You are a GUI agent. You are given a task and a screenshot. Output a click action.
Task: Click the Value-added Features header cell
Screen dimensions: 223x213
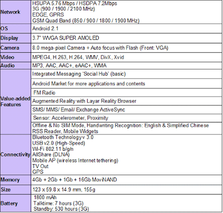pyautogui.click(x=16, y=102)
